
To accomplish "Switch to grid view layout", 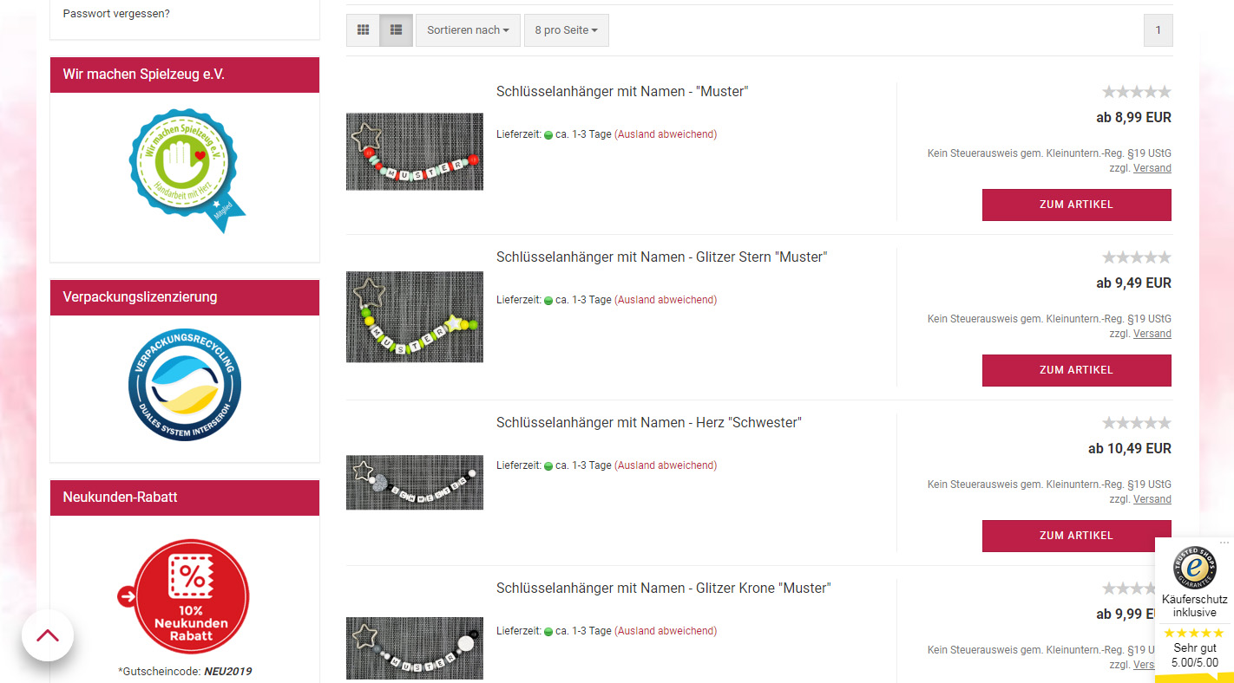I will [x=363, y=30].
